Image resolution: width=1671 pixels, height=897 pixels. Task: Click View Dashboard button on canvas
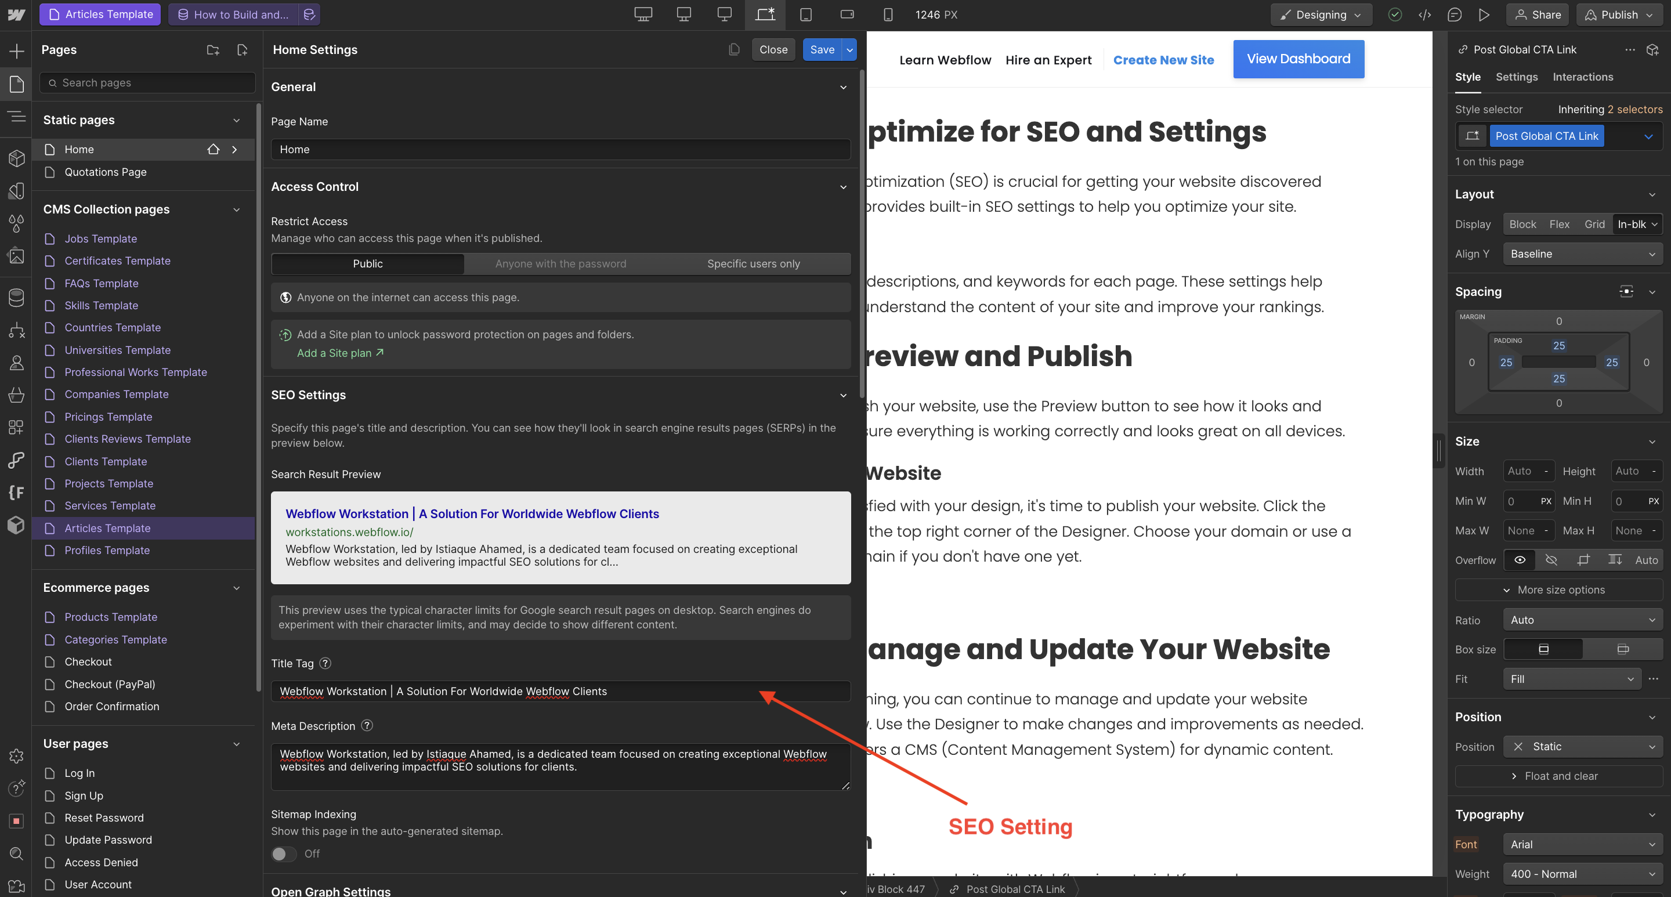[x=1298, y=59]
